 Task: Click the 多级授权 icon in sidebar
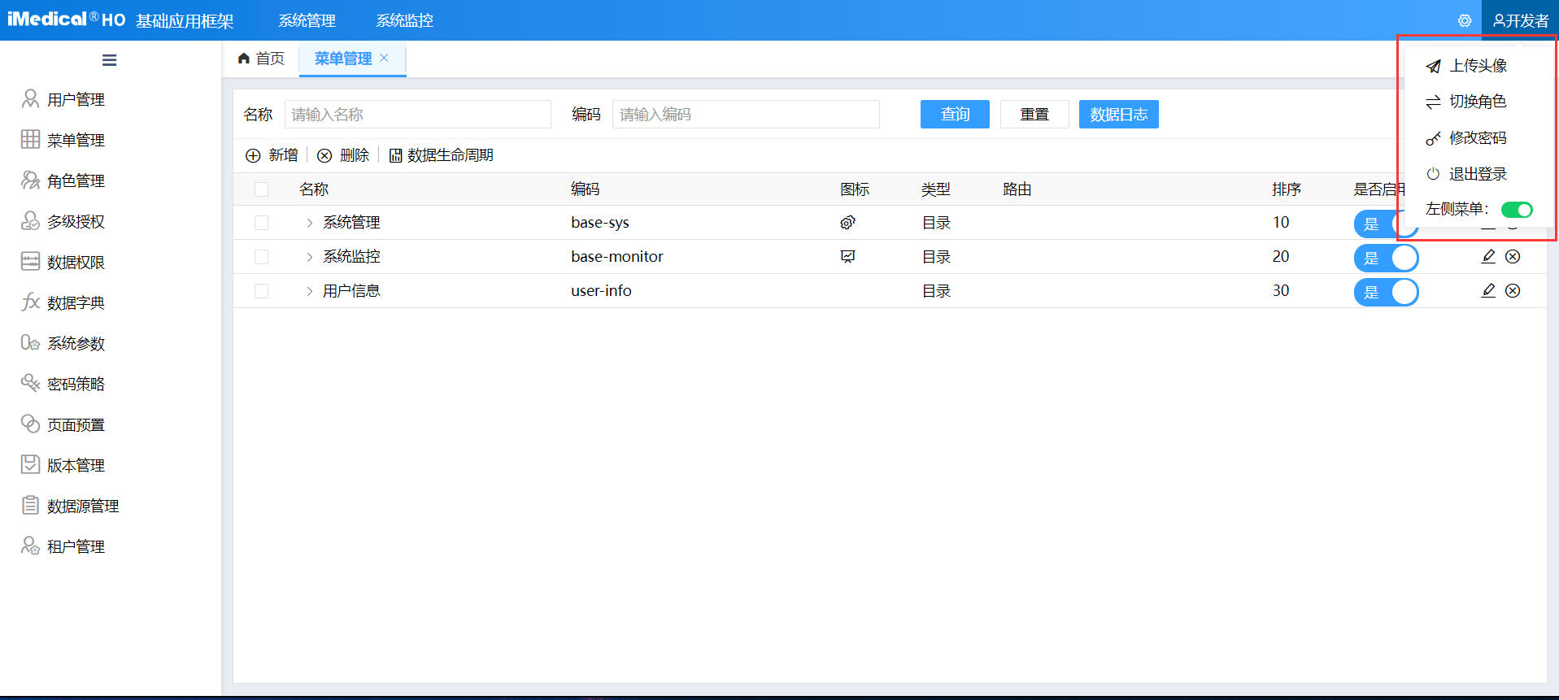pyautogui.click(x=30, y=221)
